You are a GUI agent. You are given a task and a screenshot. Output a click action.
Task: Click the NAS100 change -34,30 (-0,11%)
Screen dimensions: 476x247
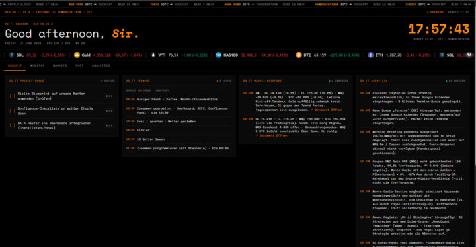point(274,55)
